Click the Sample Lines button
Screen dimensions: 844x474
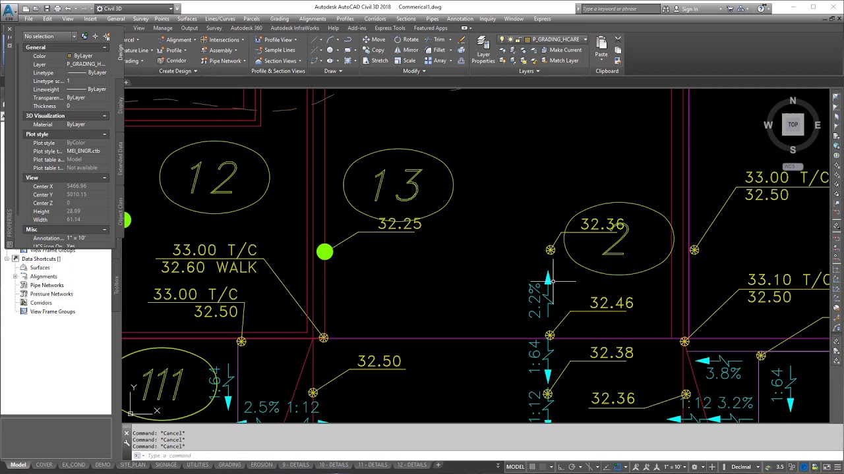click(x=275, y=50)
